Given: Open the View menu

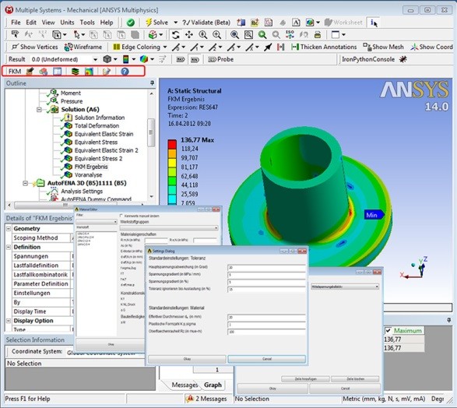Looking at the screenshot, I should tap(48, 23).
